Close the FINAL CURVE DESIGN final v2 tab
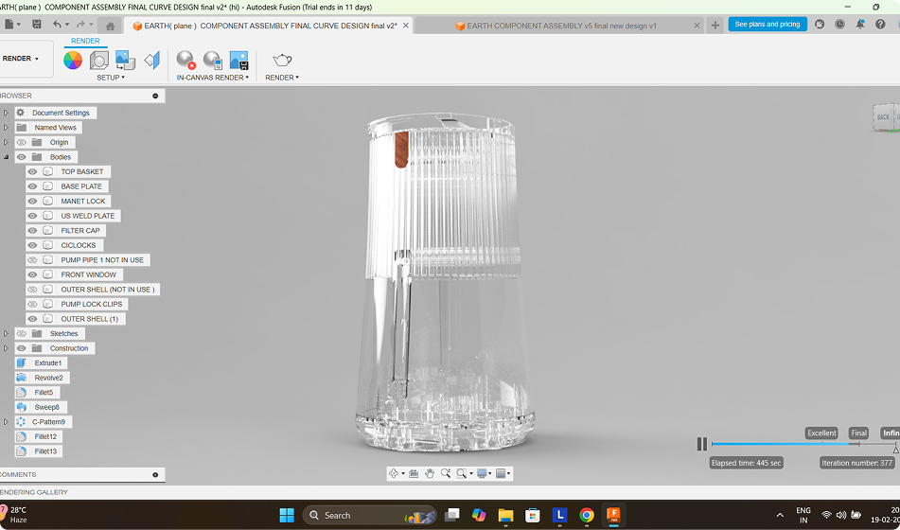 406,26
